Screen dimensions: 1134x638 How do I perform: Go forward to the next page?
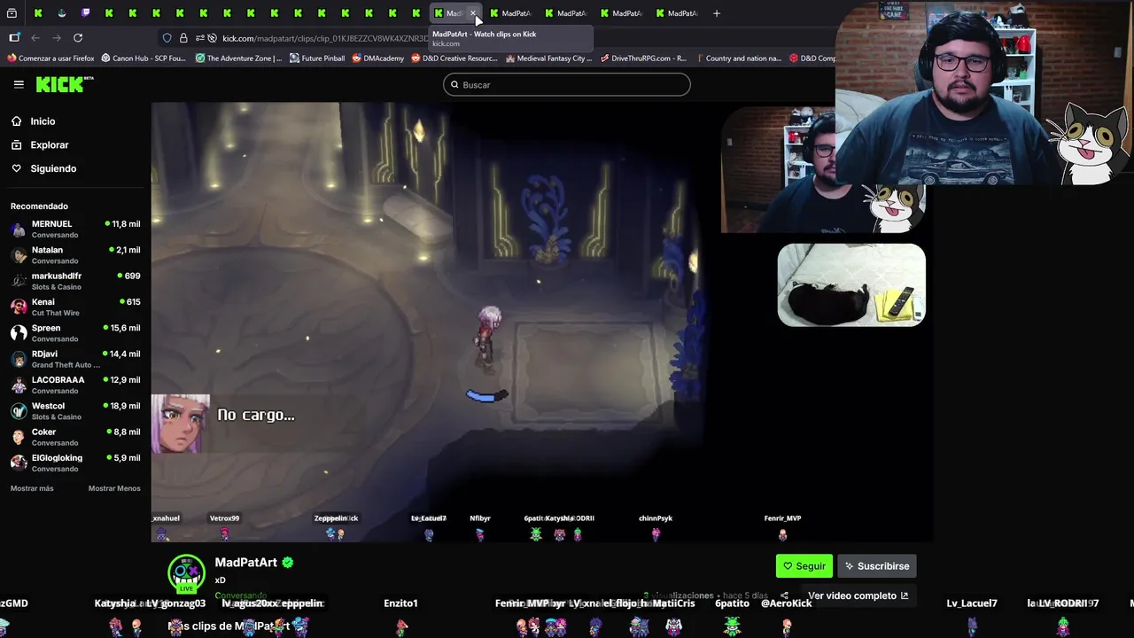[x=57, y=37]
